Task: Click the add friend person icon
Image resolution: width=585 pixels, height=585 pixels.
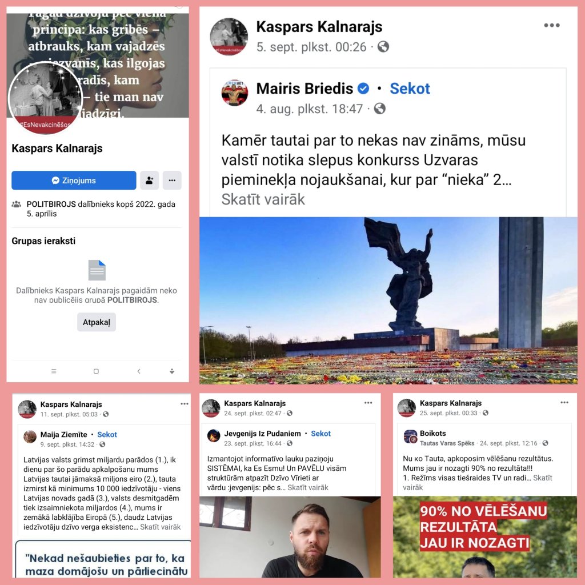Action: point(149,180)
